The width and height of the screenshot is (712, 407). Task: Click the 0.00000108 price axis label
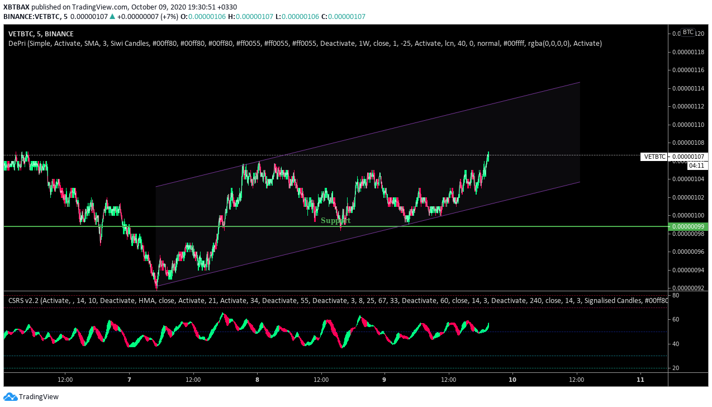(x=689, y=143)
